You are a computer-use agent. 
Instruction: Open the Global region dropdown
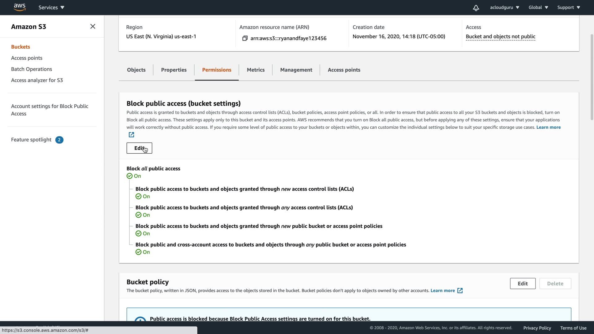coord(538,7)
